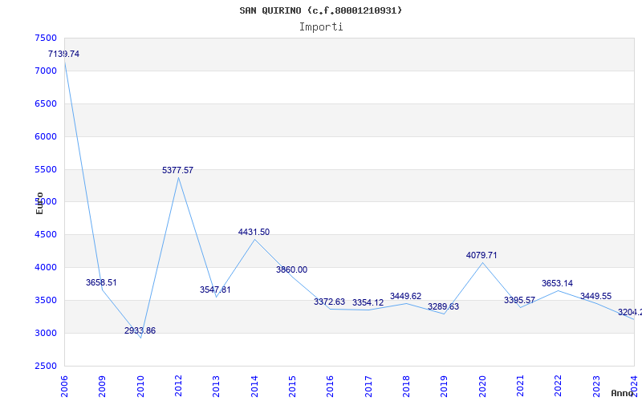
Task: Click the 3500 y-axis value
Action: pos(46,300)
